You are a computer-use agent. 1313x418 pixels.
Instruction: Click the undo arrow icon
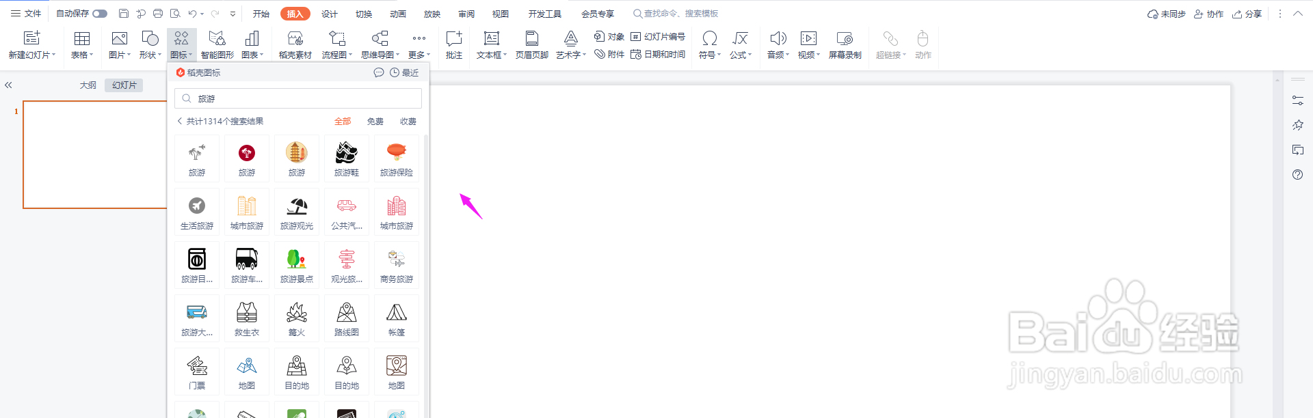pyautogui.click(x=193, y=14)
